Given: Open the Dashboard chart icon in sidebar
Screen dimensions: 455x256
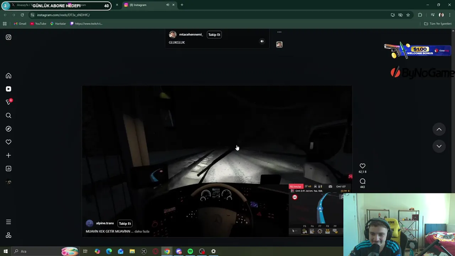Looking at the screenshot, I should pyautogui.click(x=9, y=169).
